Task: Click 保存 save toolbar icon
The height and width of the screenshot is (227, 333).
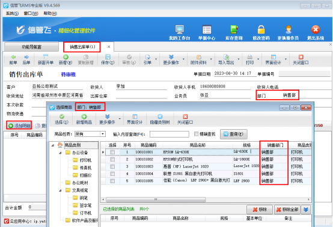Action: (108, 57)
